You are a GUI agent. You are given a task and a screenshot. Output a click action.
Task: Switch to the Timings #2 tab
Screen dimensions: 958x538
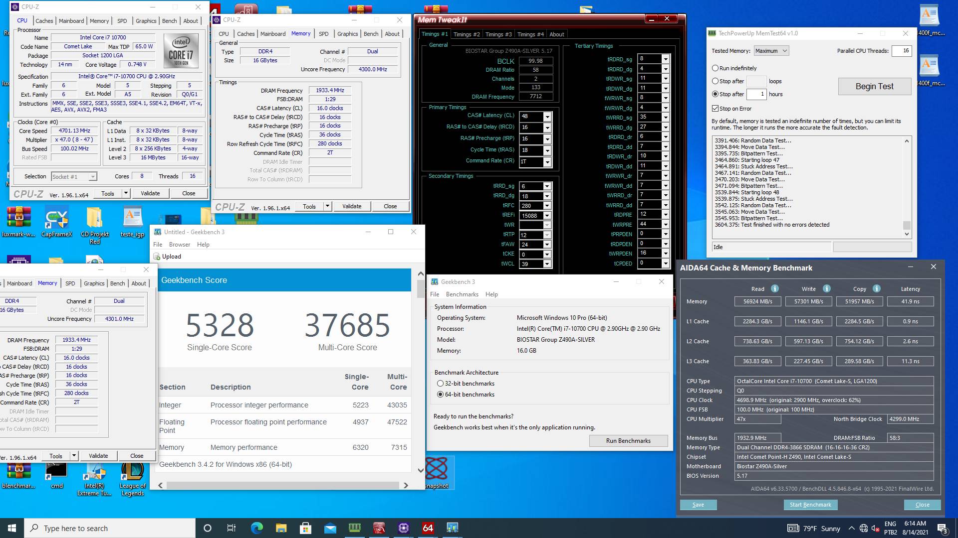467,34
